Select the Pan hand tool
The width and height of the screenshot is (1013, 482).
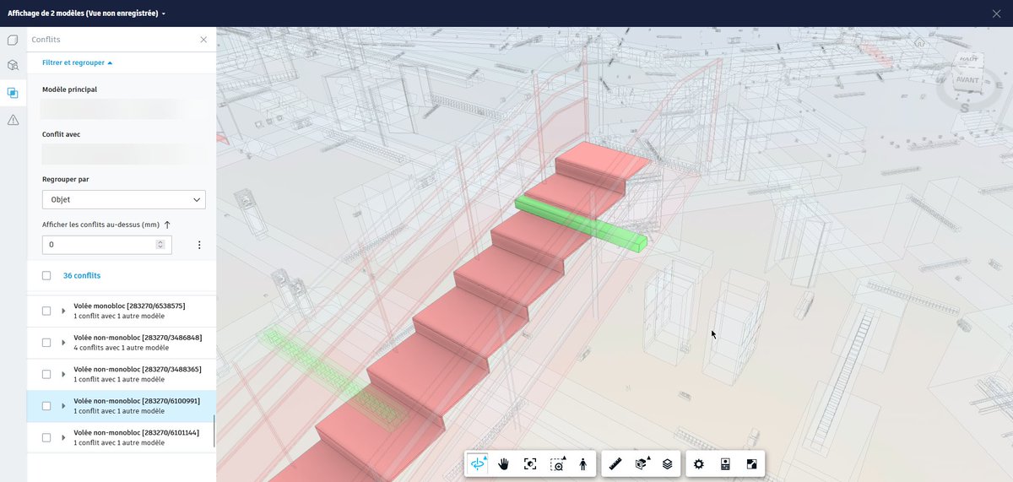504,463
